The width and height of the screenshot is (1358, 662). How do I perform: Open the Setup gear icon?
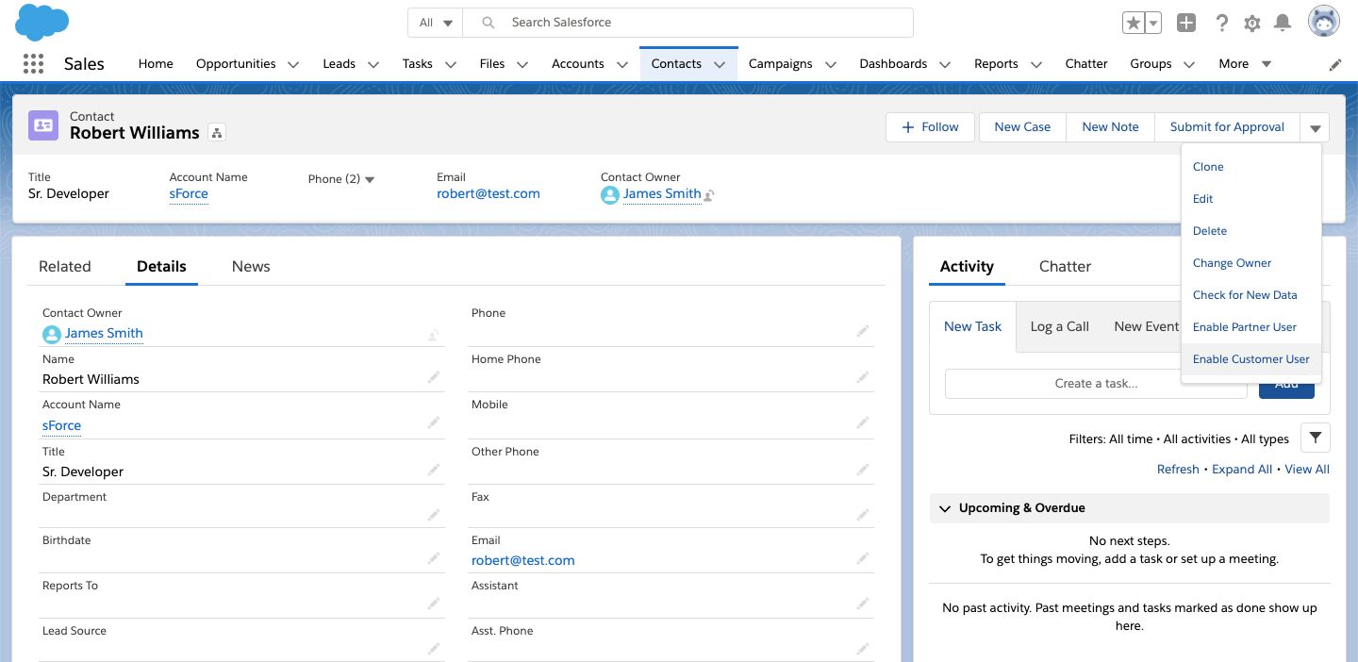coord(1252,24)
